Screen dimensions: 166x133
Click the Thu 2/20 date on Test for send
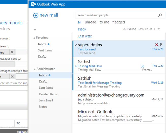(x=158, y=49)
